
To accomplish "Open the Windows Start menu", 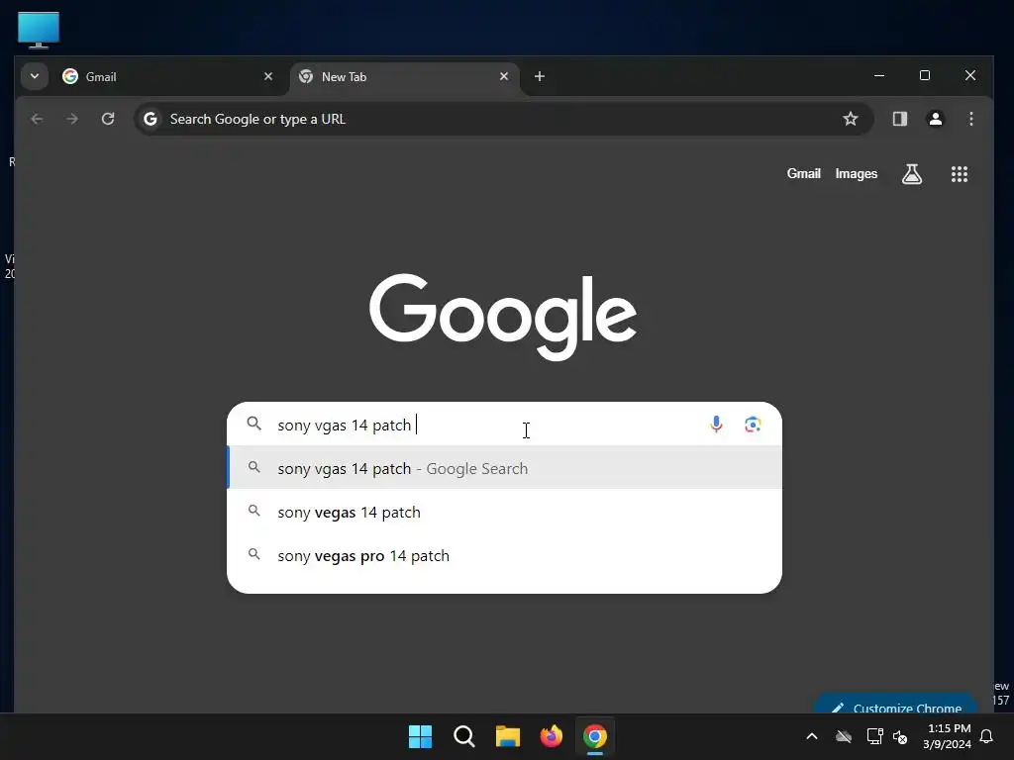I will pos(420,736).
